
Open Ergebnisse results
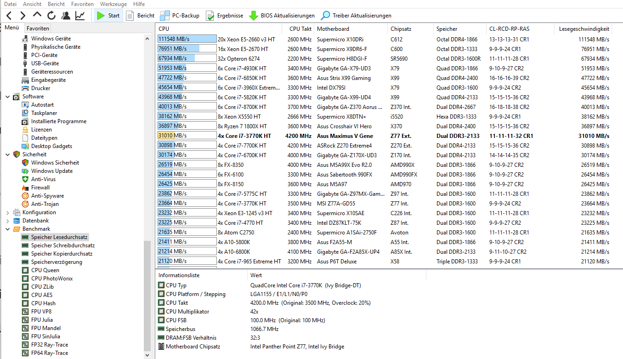click(224, 16)
